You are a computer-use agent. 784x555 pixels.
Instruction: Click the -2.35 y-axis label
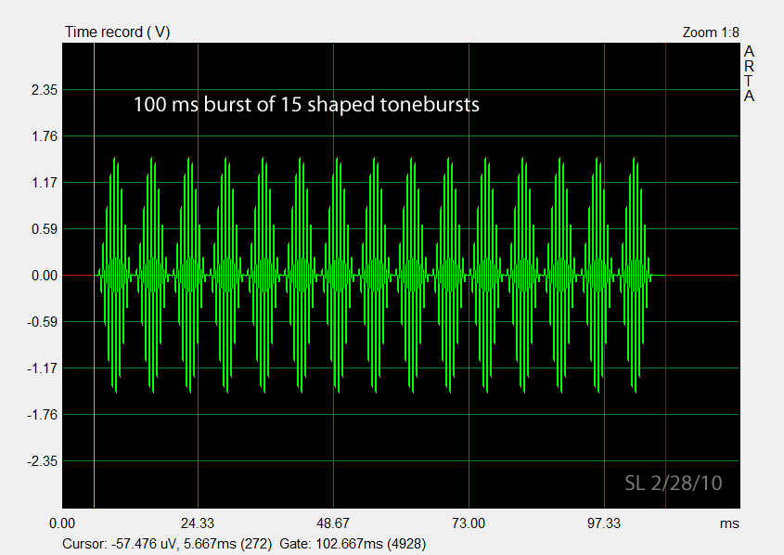click(42, 461)
